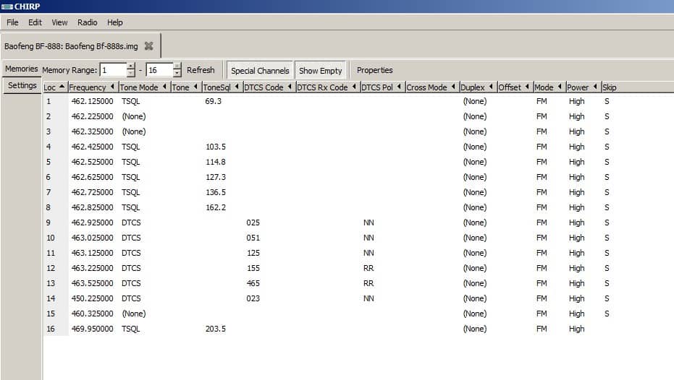
Task: Switch to the Memories tab
Action: coord(22,69)
